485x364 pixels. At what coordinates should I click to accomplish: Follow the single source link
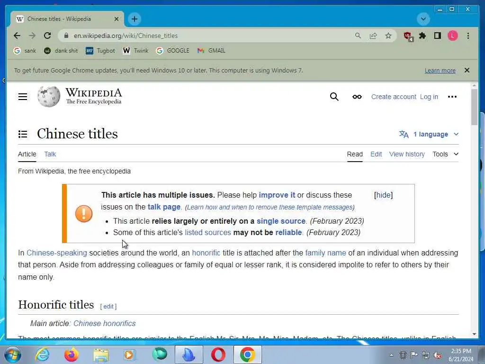pos(281,221)
